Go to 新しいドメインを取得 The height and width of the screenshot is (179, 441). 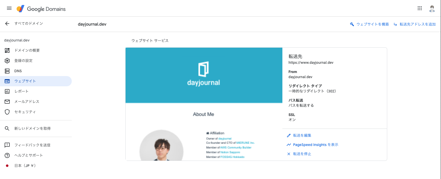[x=36, y=129]
